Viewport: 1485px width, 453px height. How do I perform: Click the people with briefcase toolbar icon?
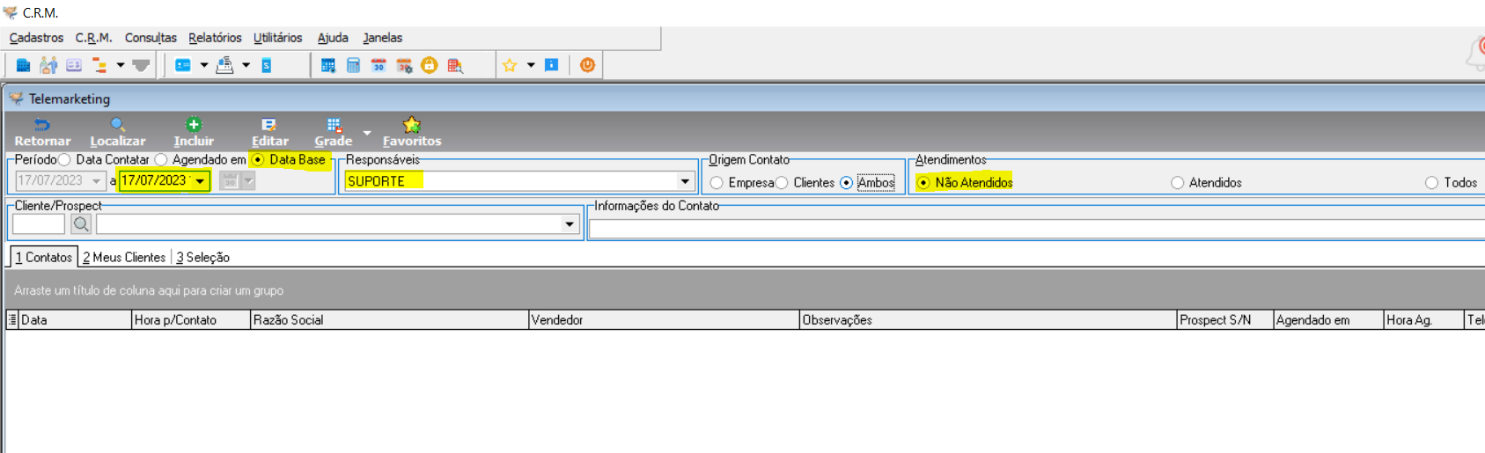(x=48, y=65)
